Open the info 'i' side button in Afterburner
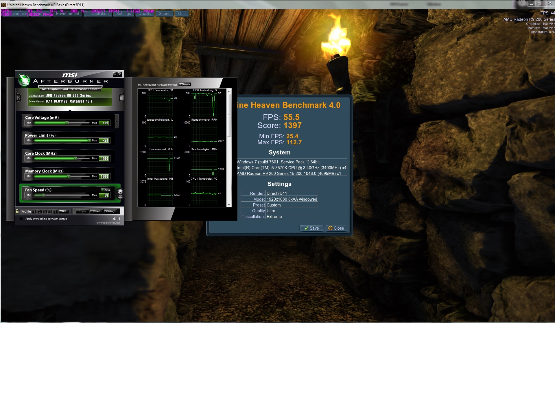This screenshot has height=400, width=555. [121, 97]
